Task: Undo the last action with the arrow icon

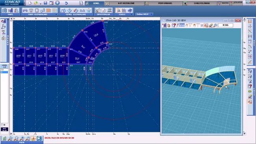Action: (x=66, y=3)
